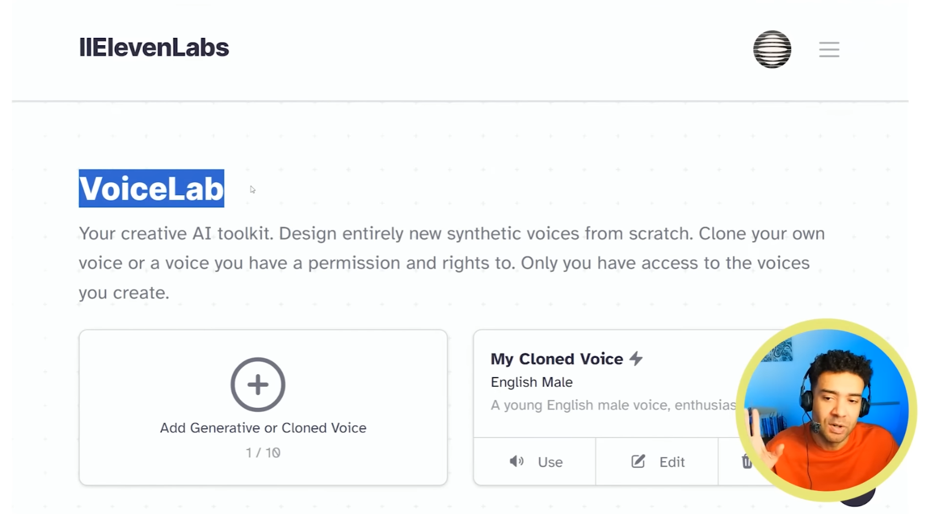930x514 pixels.
Task: Click the trash icon to delete the cloned voice
Action: click(747, 462)
